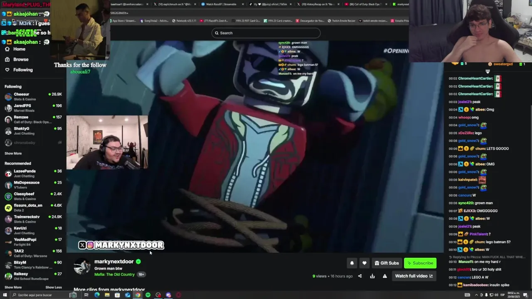Click the bell notification icon
Screen dimensions: 532x299
point(352,263)
